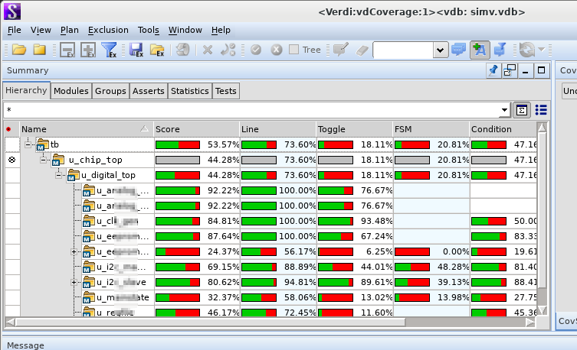Open the toolbar combo box dropdown
The image size is (577, 350).
[x=441, y=50]
